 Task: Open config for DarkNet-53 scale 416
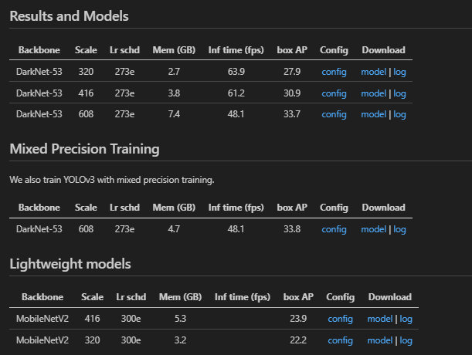(x=334, y=93)
